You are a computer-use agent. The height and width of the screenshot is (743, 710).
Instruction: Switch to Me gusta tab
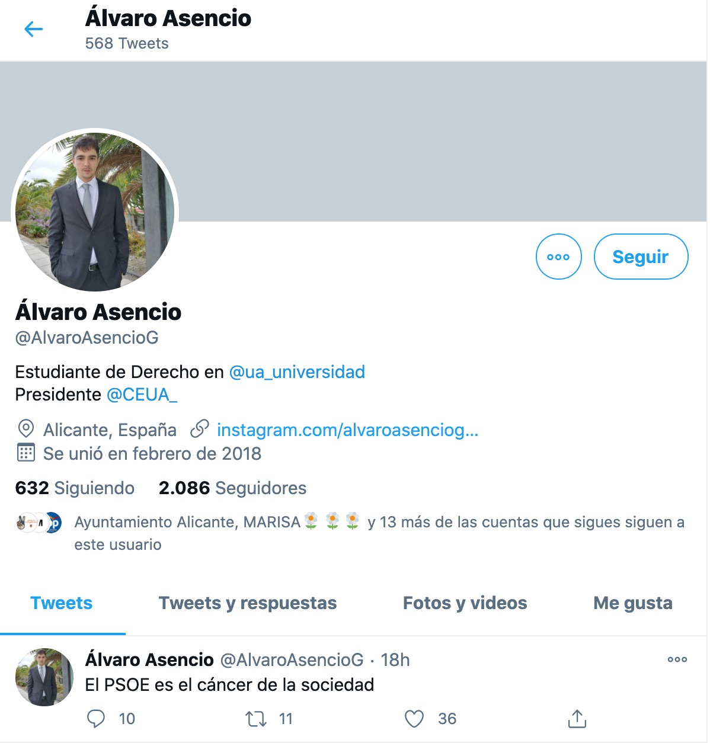(x=633, y=603)
